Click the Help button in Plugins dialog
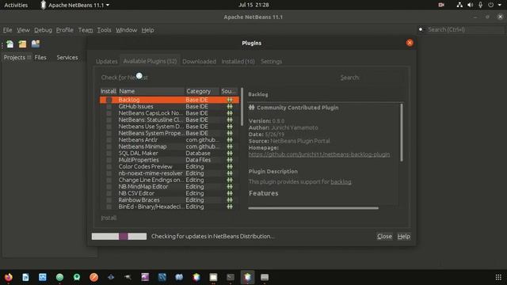 [x=404, y=237]
